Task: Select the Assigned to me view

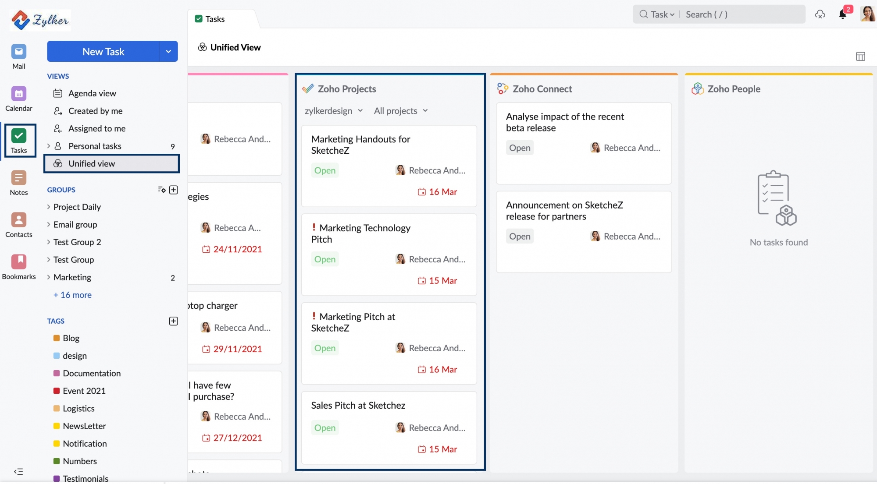Action: (97, 128)
